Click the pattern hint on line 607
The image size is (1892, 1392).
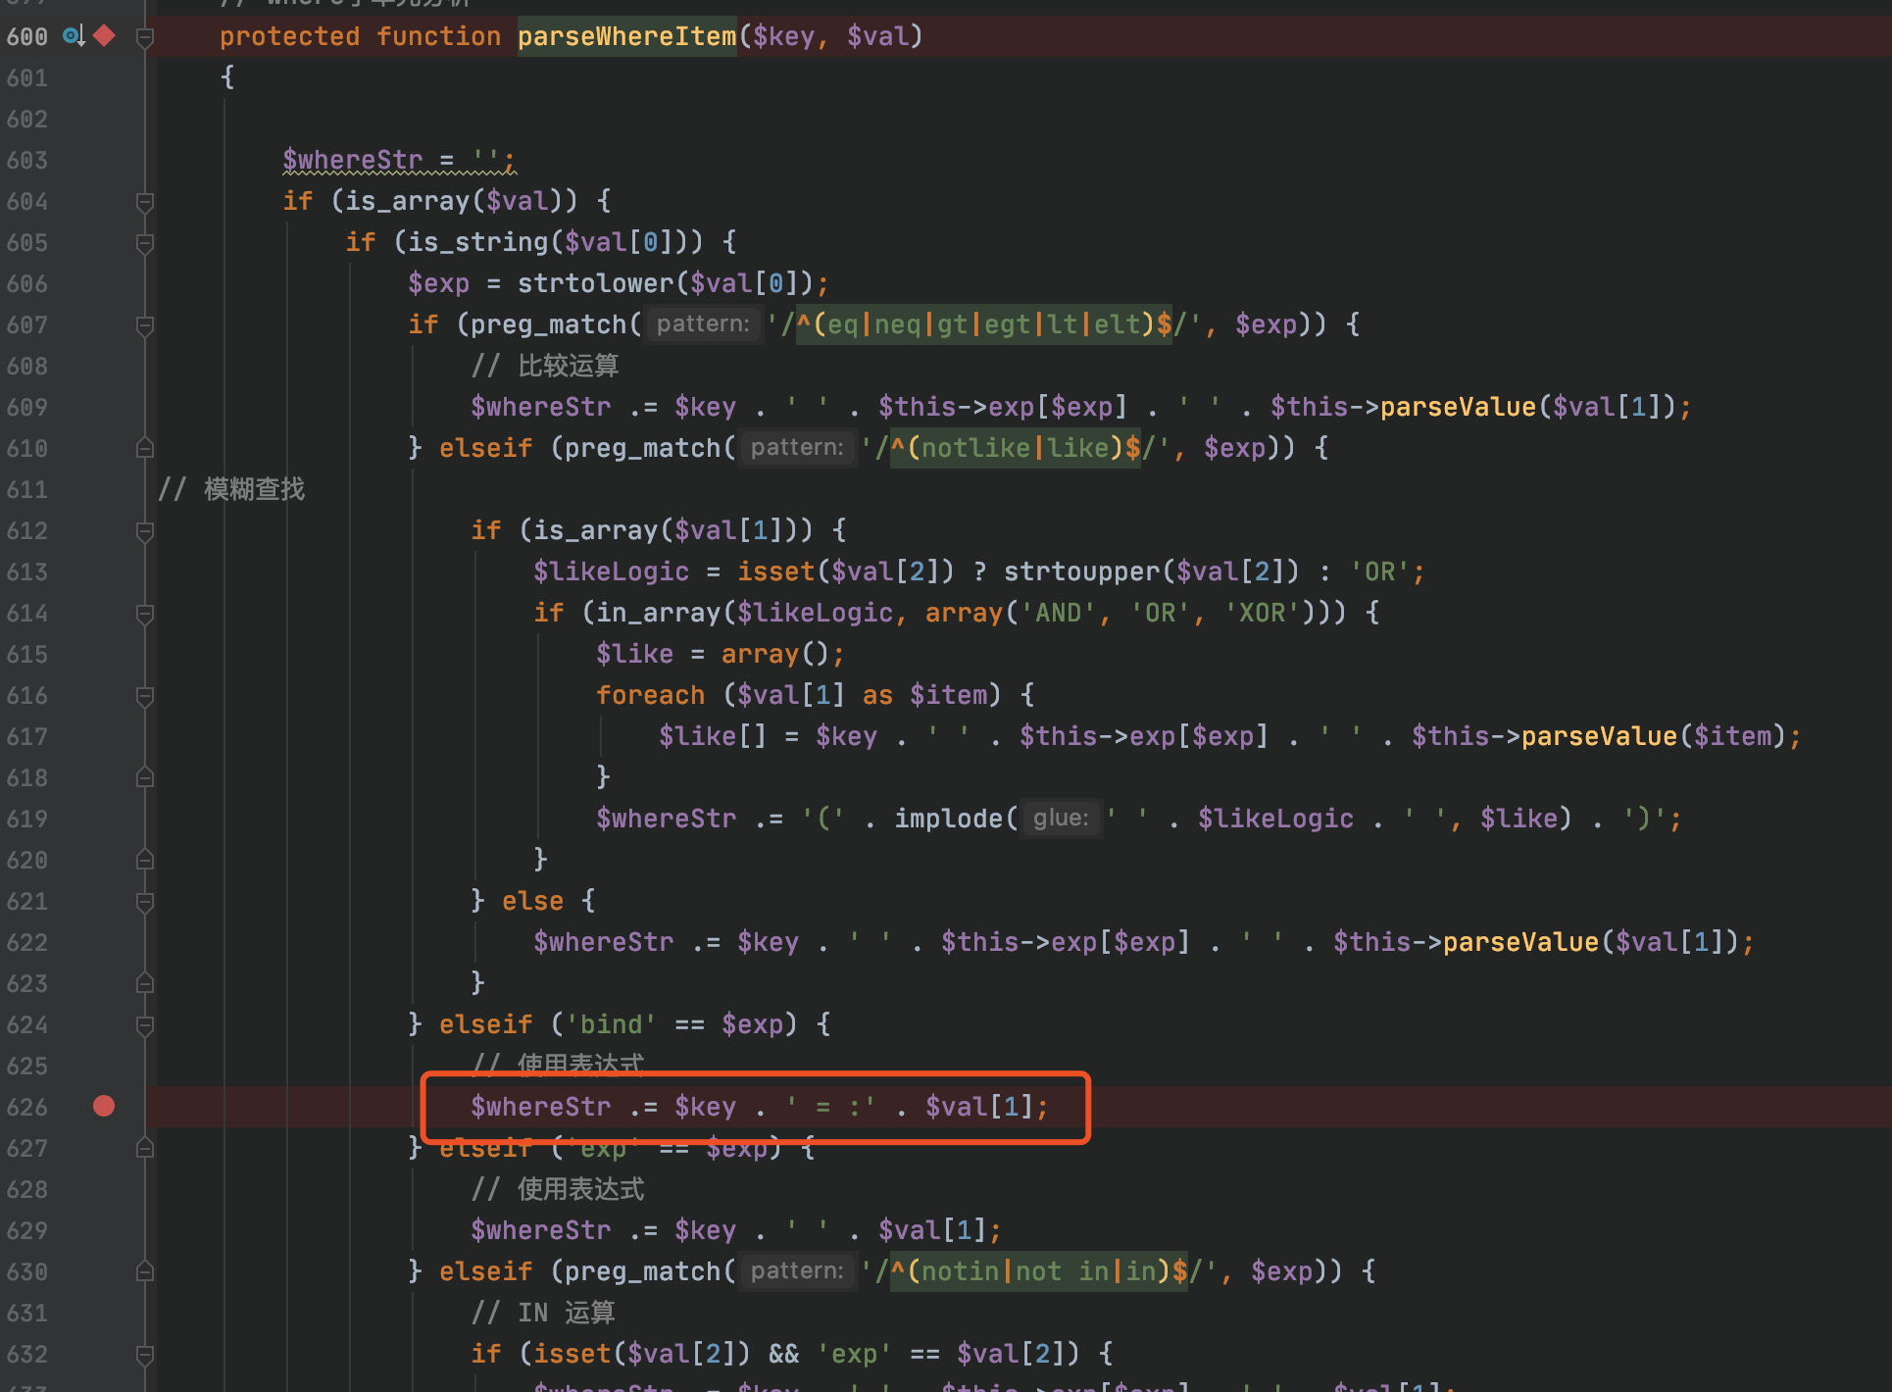(x=702, y=324)
